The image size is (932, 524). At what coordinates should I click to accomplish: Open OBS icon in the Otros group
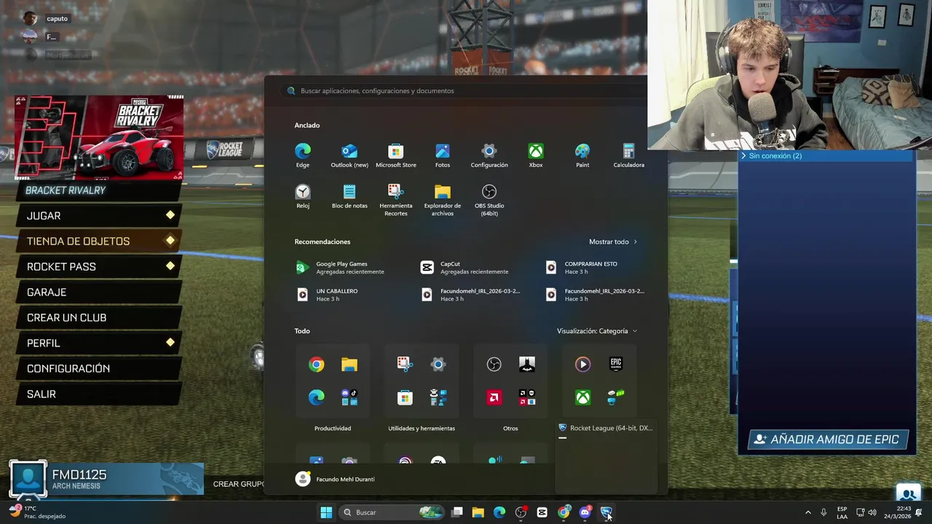click(494, 365)
